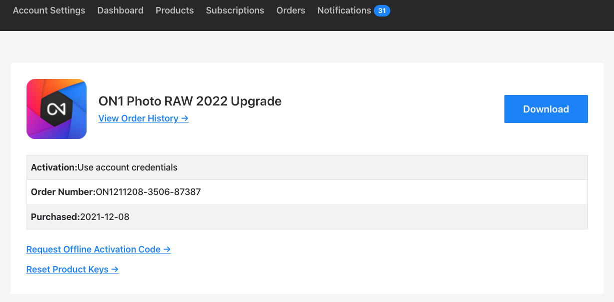Follow the View Order History link
Viewport: 614px width, 302px height.
(x=143, y=118)
